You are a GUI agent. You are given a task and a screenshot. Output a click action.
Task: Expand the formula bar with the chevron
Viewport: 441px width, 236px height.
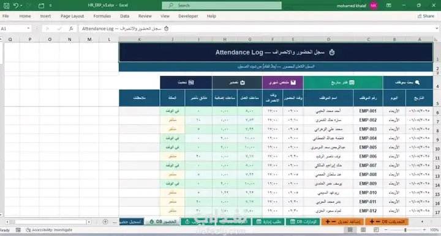(437, 29)
